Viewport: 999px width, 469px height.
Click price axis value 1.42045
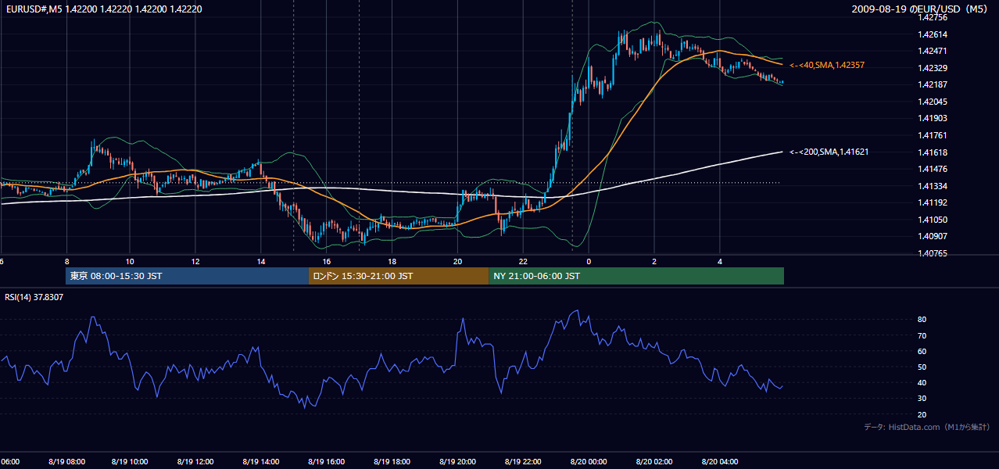933,102
